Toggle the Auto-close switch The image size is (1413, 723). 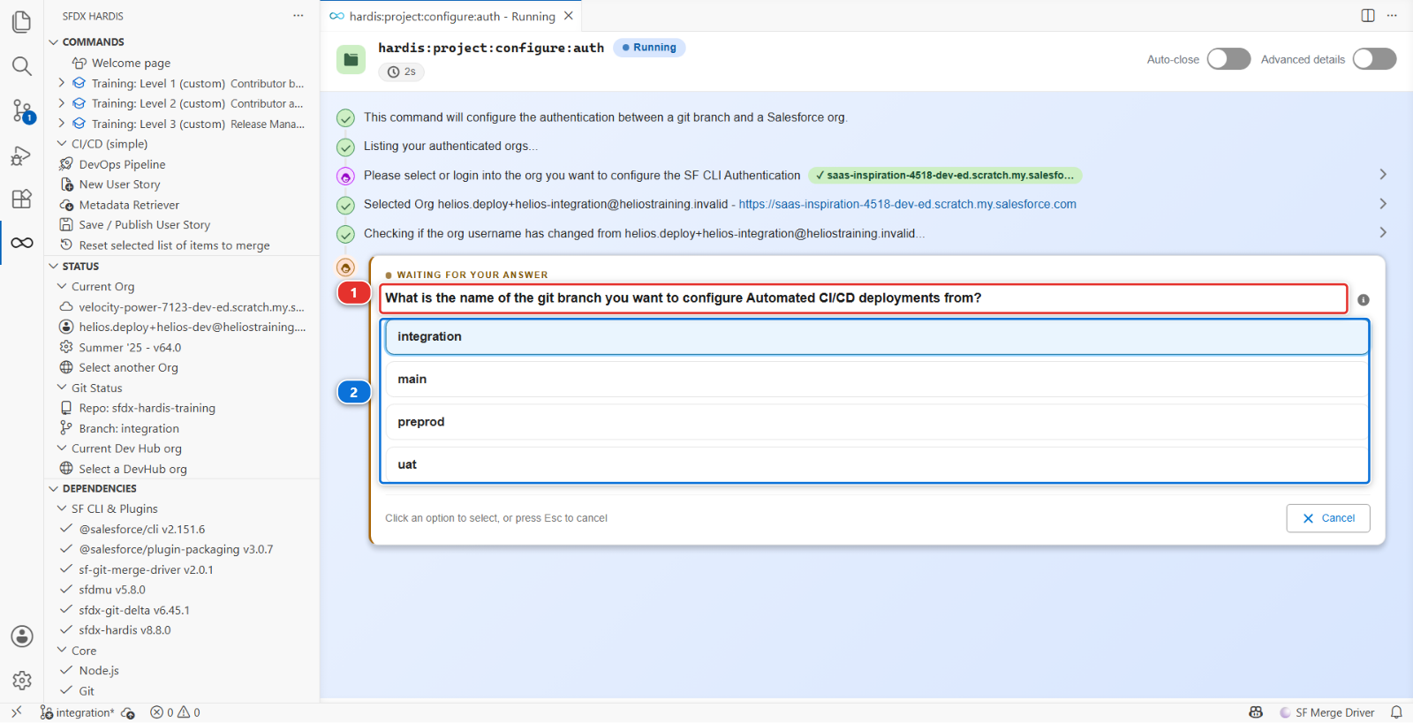pos(1228,59)
